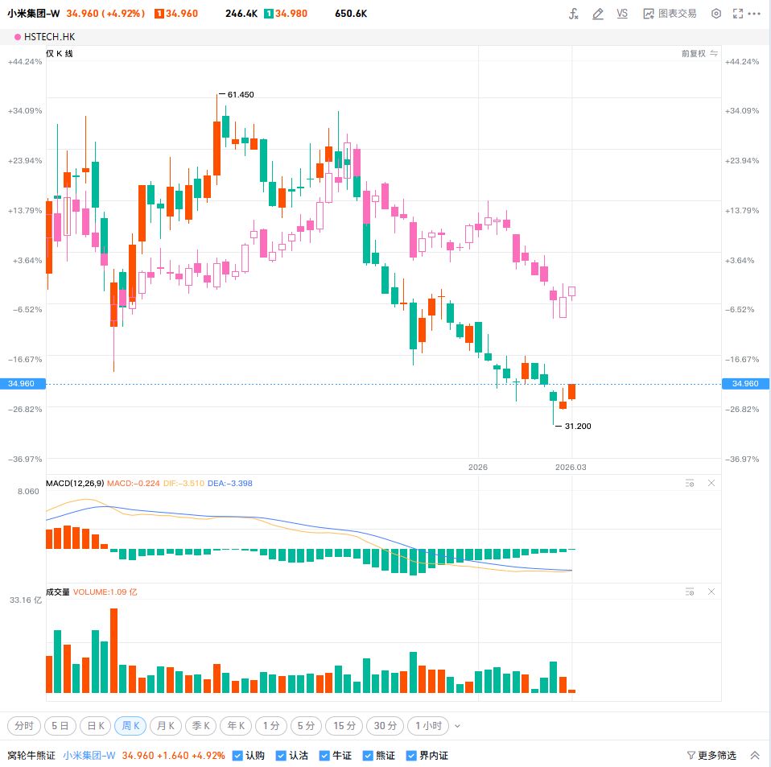Click the 31.200 low price marker
The width and height of the screenshot is (771, 767).
click(x=578, y=427)
